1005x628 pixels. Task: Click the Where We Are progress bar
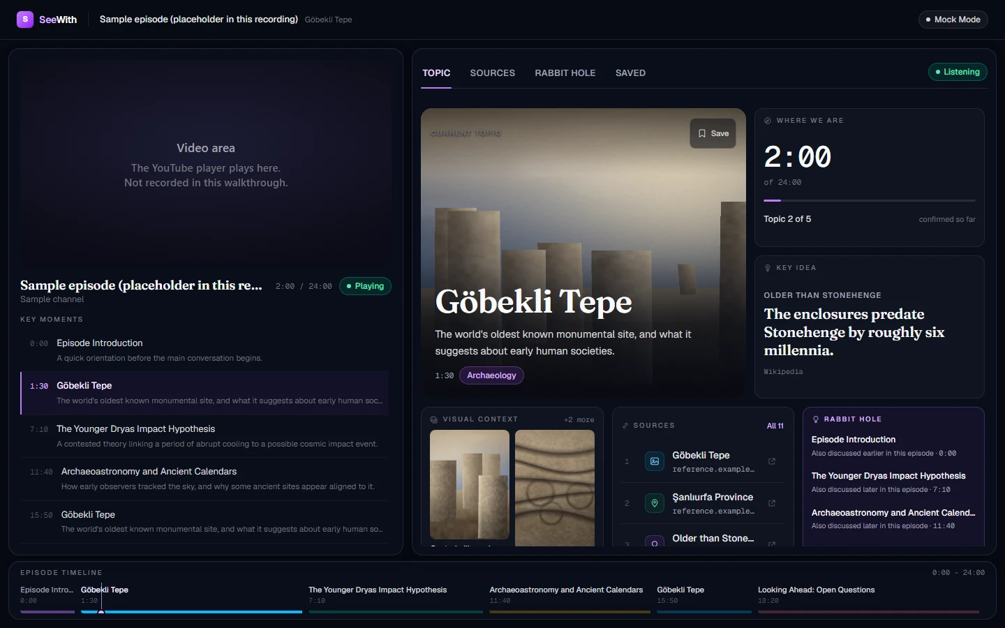[870, 201]
